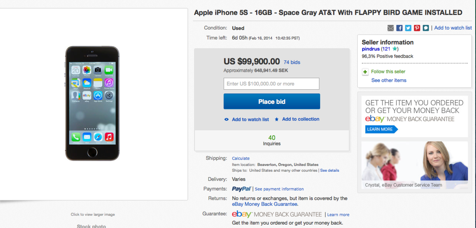Open See payment information link
The width and height of the screenshot is (476, 228).
pyautogui.click(x=279, y=189)
